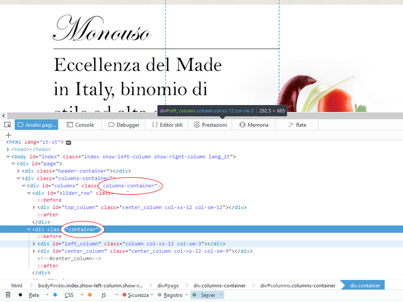403x302 pixels.
Task: Collapse the slider_row div node
Action: pos(29,193)
